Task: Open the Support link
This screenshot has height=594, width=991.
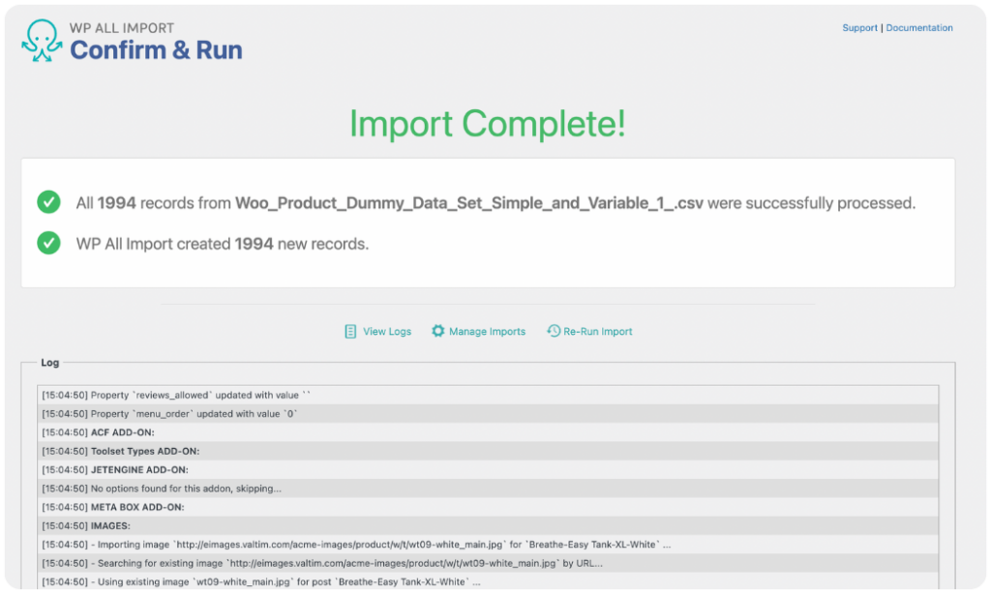Action: [859, 28]
